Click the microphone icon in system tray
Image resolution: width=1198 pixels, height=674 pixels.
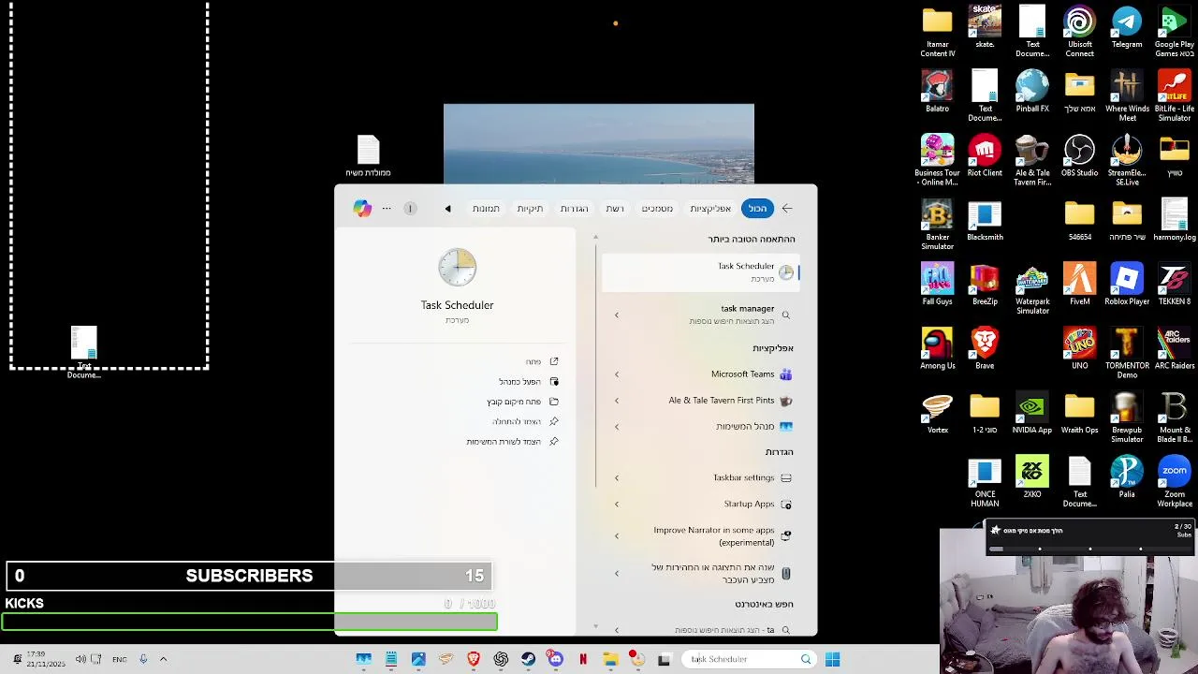143,659
